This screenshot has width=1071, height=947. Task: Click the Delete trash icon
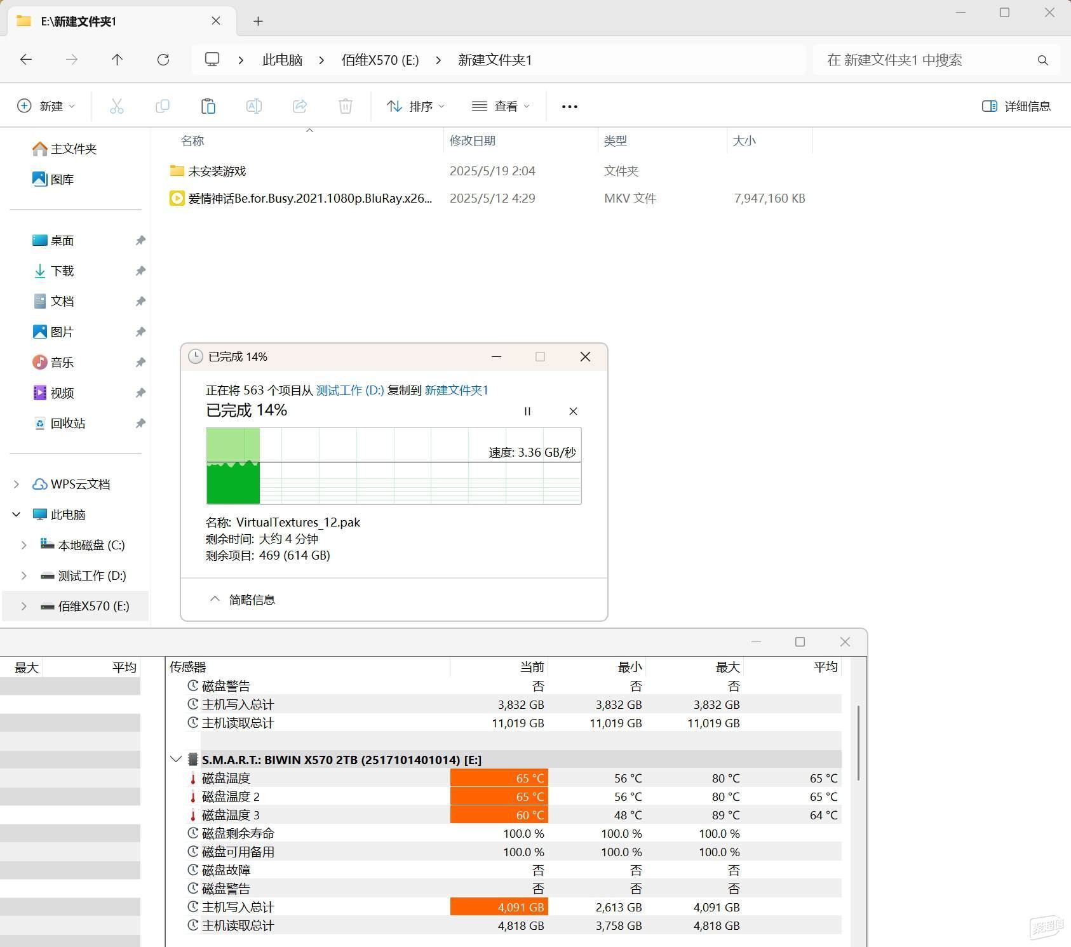[346, 106]
